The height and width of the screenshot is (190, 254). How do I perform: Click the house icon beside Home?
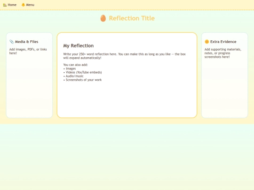[5, 5]
